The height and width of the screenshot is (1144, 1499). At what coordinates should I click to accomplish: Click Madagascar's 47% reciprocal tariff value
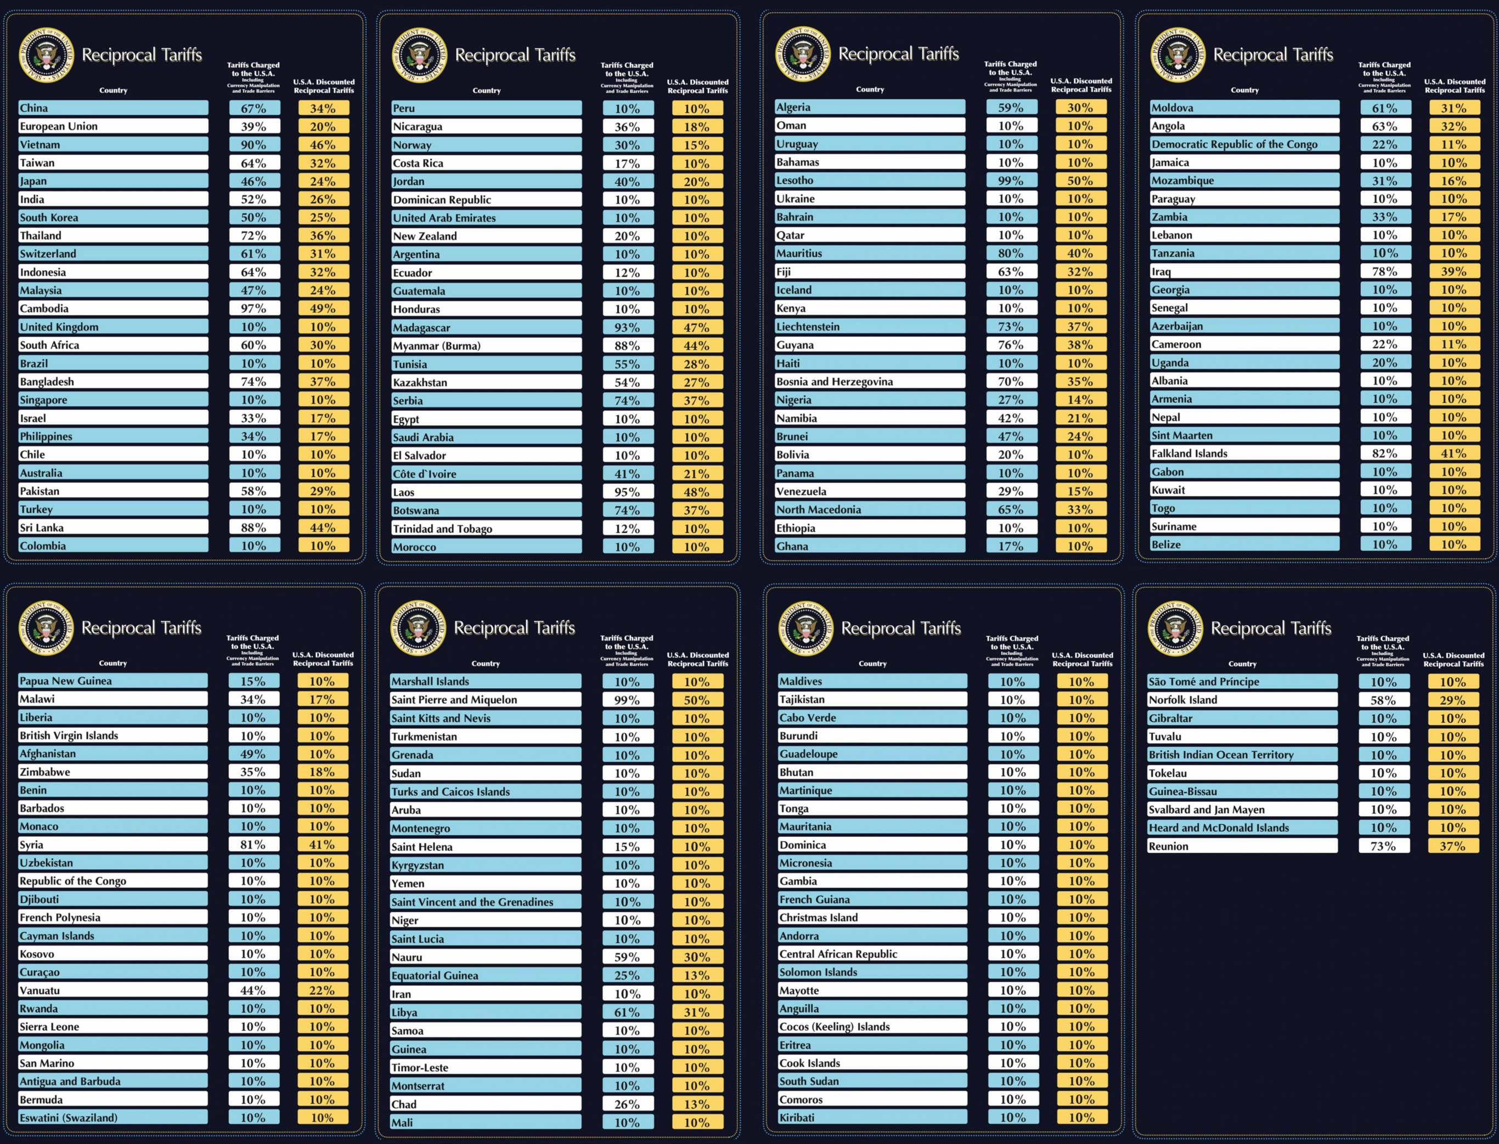coord(697,327)
